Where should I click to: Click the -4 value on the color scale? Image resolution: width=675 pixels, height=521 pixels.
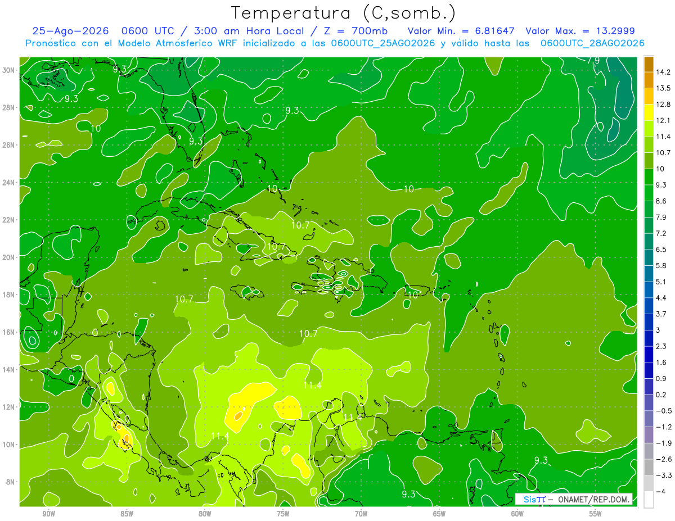(x=660, y=491)
